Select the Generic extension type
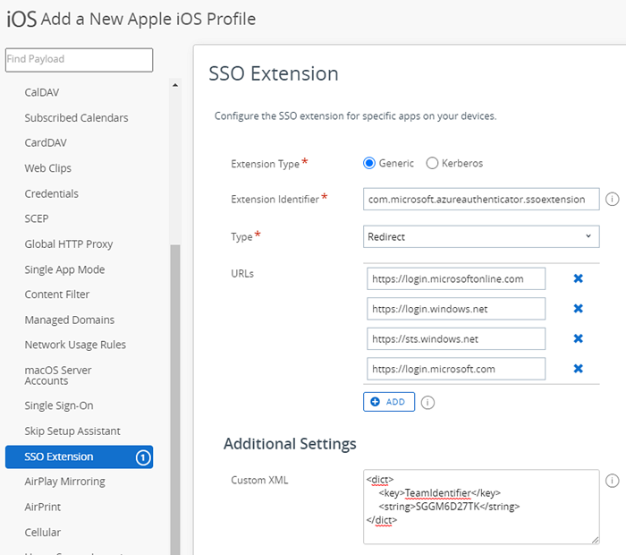 [x=368, y=163]
